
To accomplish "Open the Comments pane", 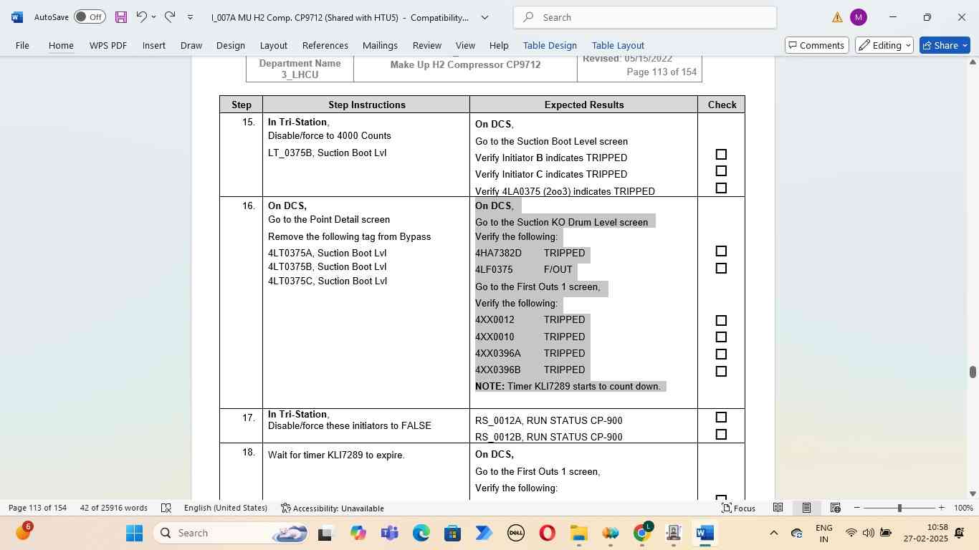I will tap(817, 45).
